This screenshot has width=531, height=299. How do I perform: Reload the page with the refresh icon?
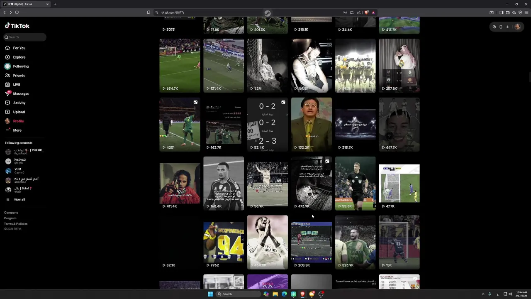(17, 12)
